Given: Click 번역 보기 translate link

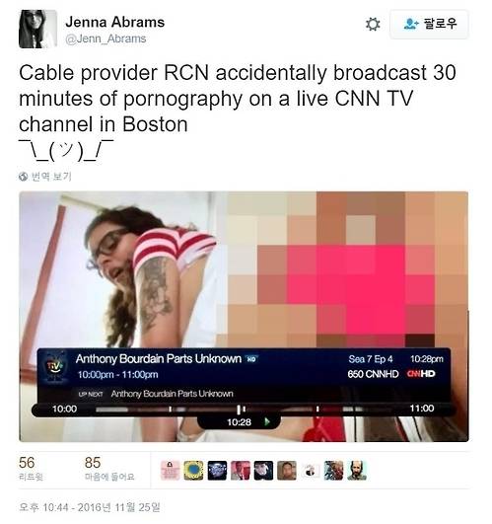Looking at the screenshot, I should tap(51, 176).
